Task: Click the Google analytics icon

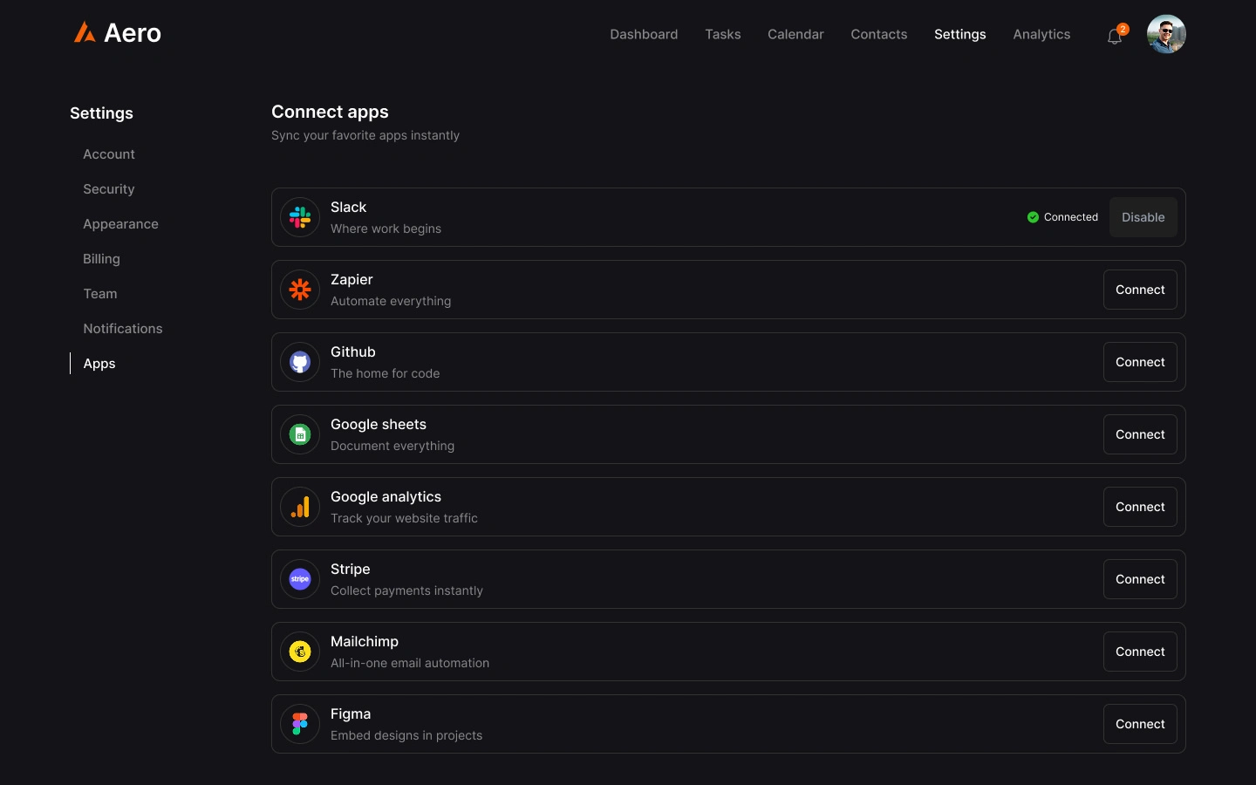Action: coord(300,507)
